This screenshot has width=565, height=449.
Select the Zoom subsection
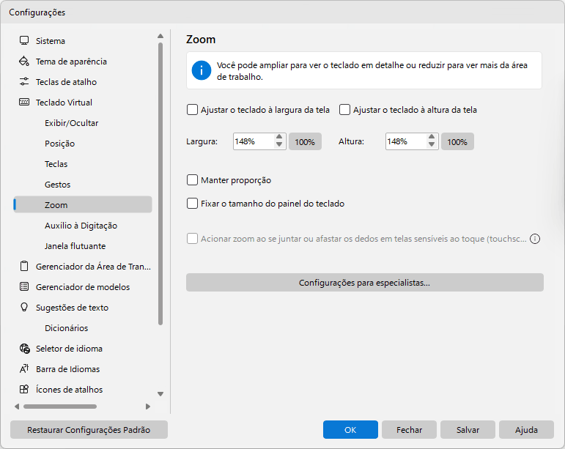(x=83, y=204)
